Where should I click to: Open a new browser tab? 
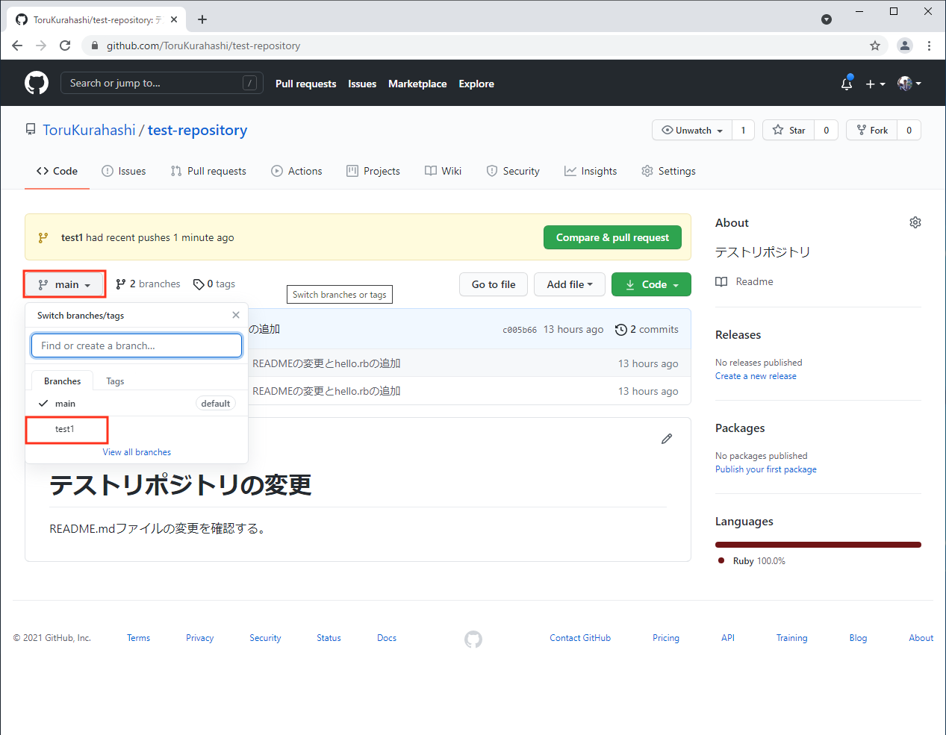202,19
